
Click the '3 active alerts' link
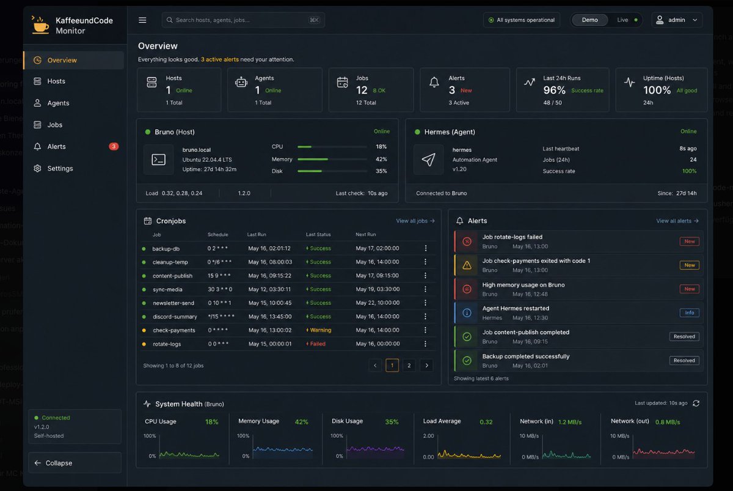220,59
